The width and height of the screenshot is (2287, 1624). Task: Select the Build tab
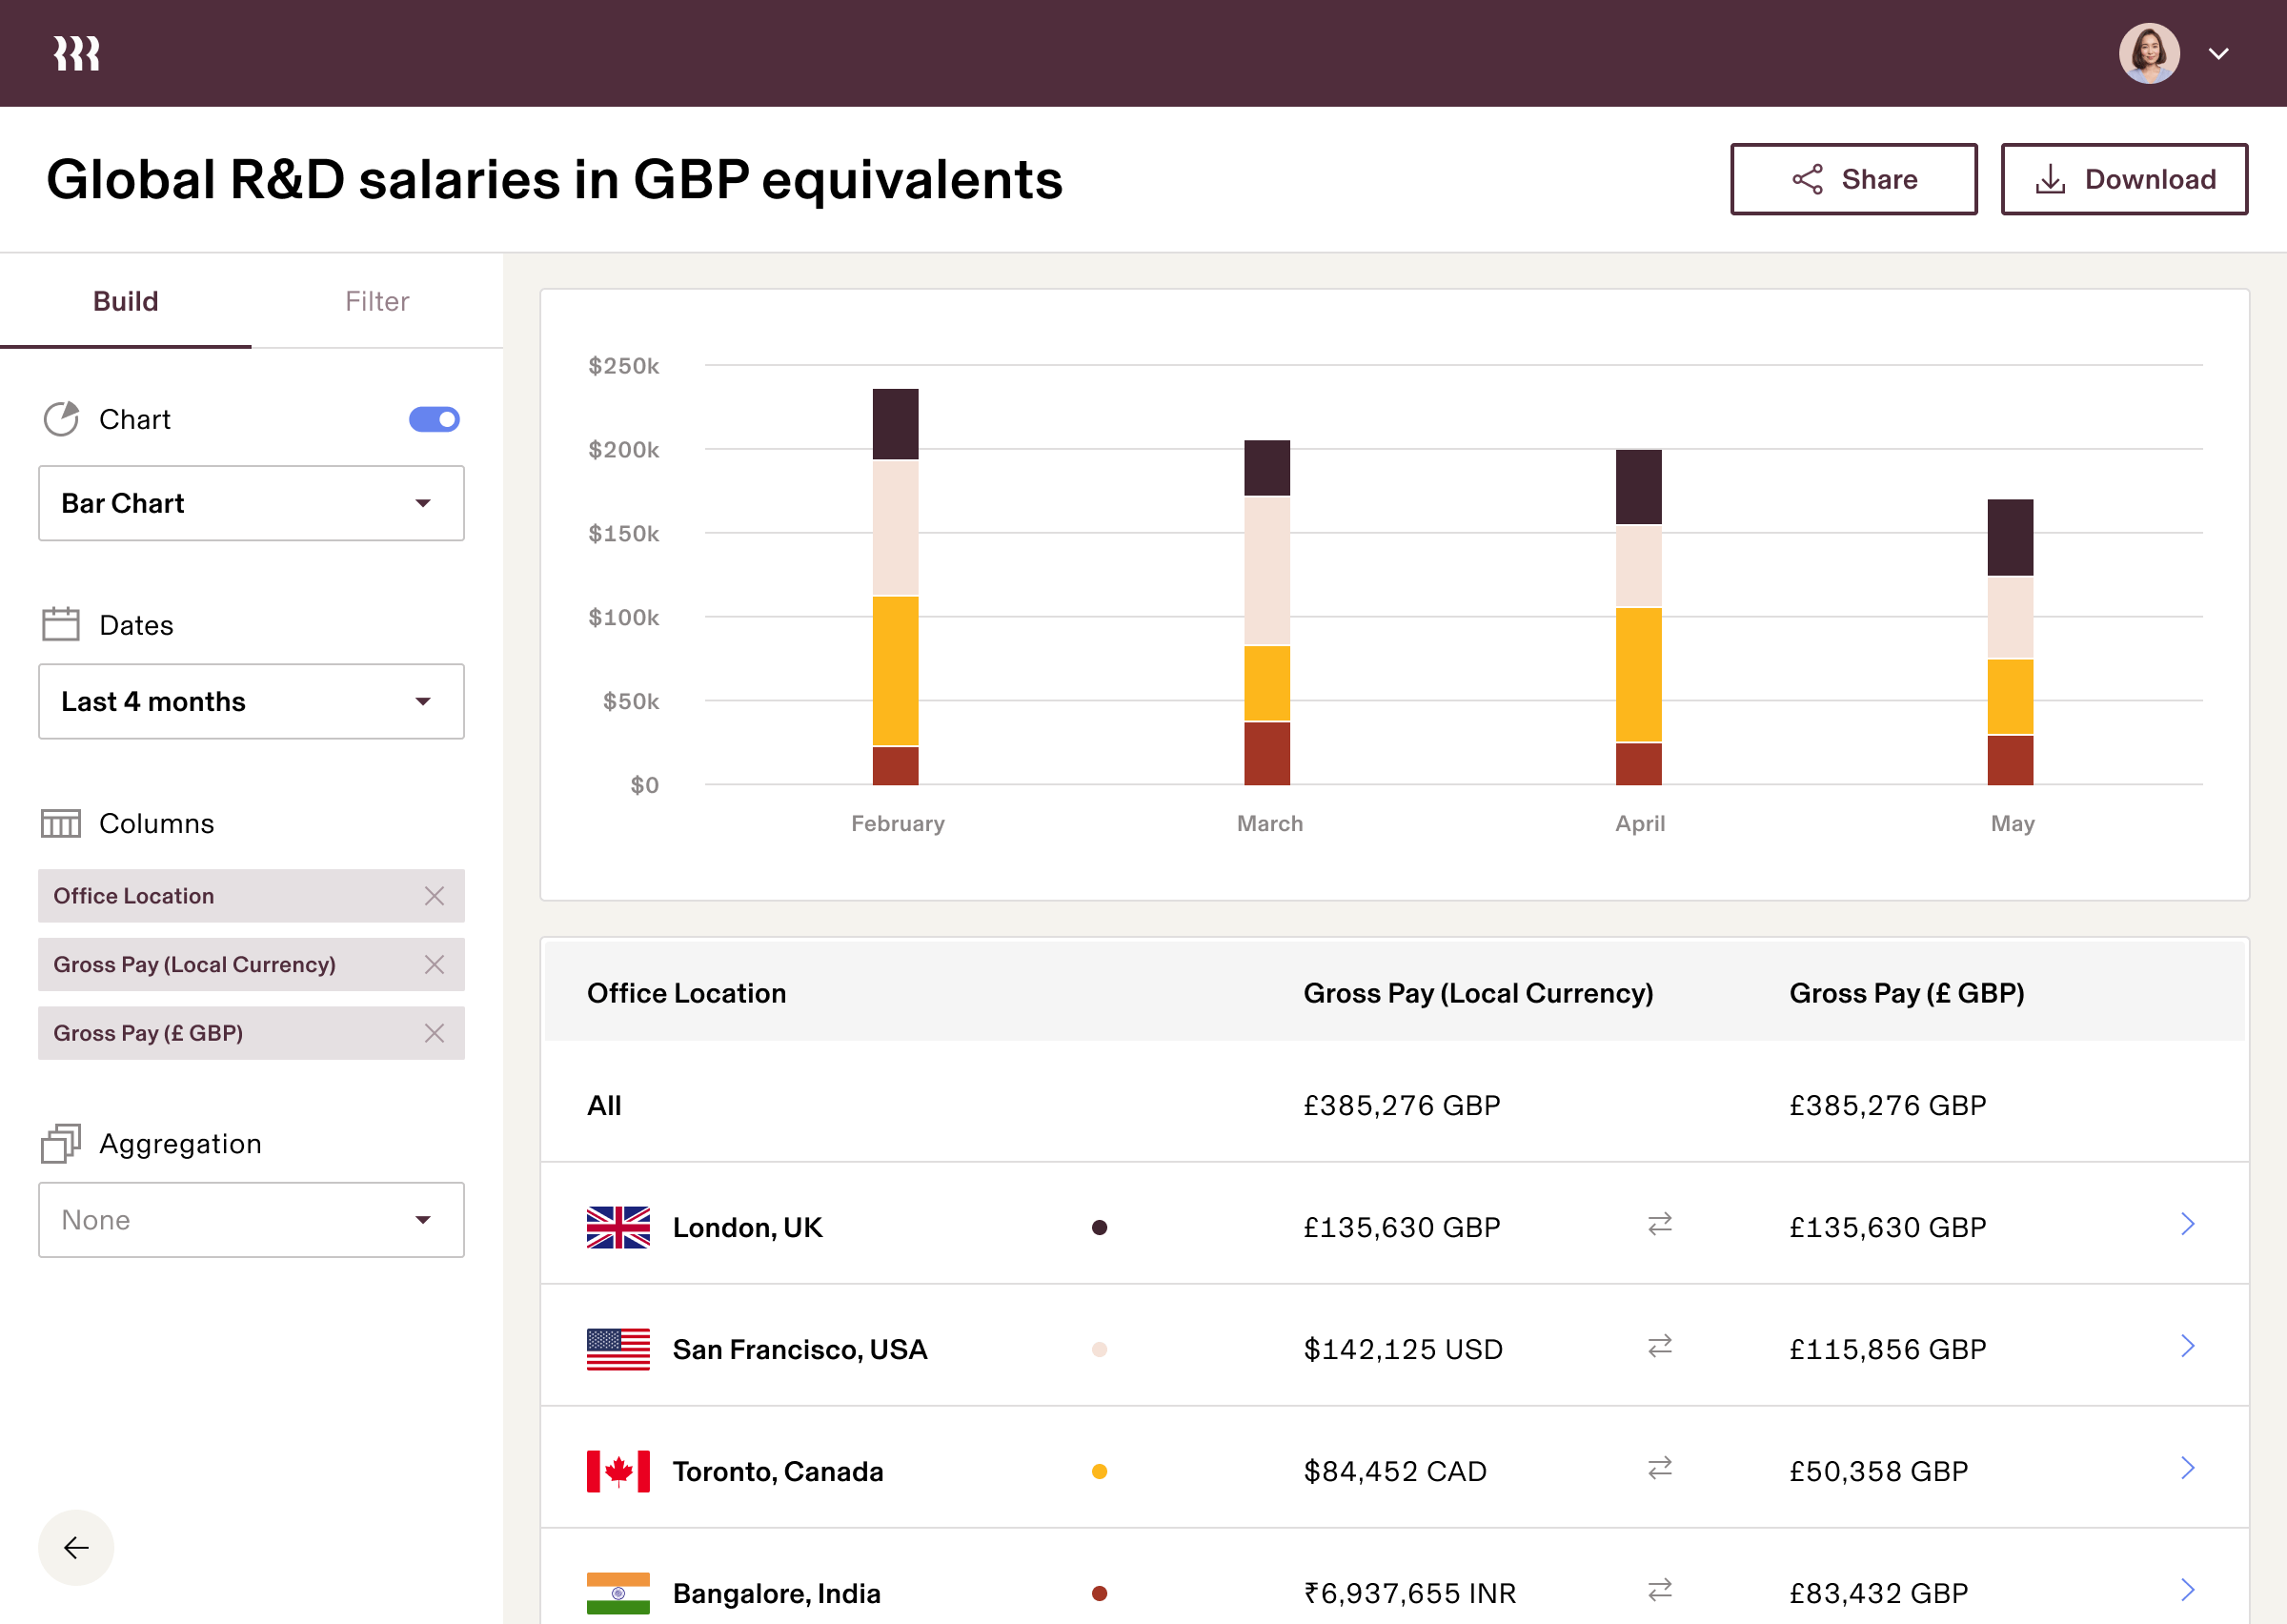click(x=126, y=301)
